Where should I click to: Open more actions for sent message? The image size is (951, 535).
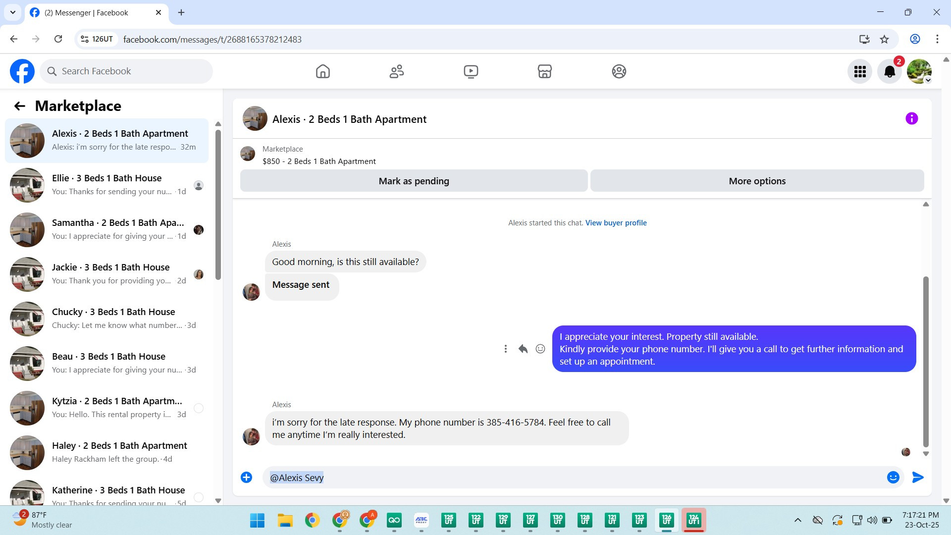[x=505, y=349]
